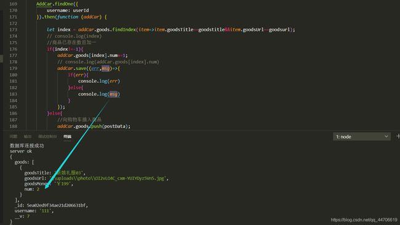The width and height of the screenshot is (400, 225).
Task: Click the commented 'console.log(addCar.goods[index].num)' line
Action: [108, 62]
